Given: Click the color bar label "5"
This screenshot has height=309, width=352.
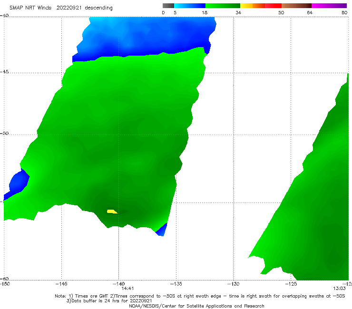Looking at the screenshot, I should click(175, 12).
